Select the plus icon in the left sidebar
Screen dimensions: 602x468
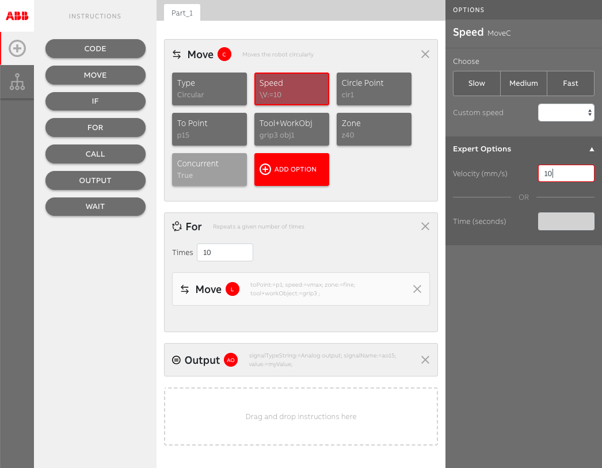[17, 48]
